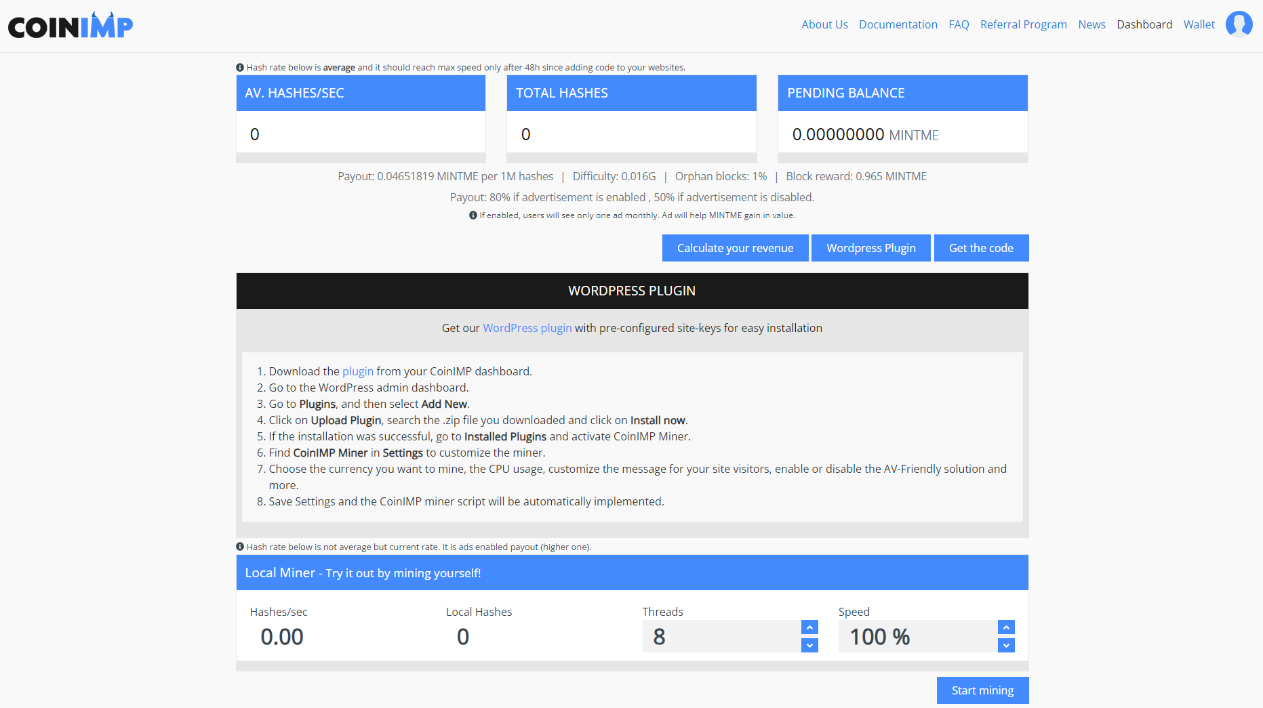Click the info icon about the monthly ad notice
The height and width of the screenshot is (708, 1263).
click(x=473, y=215)
